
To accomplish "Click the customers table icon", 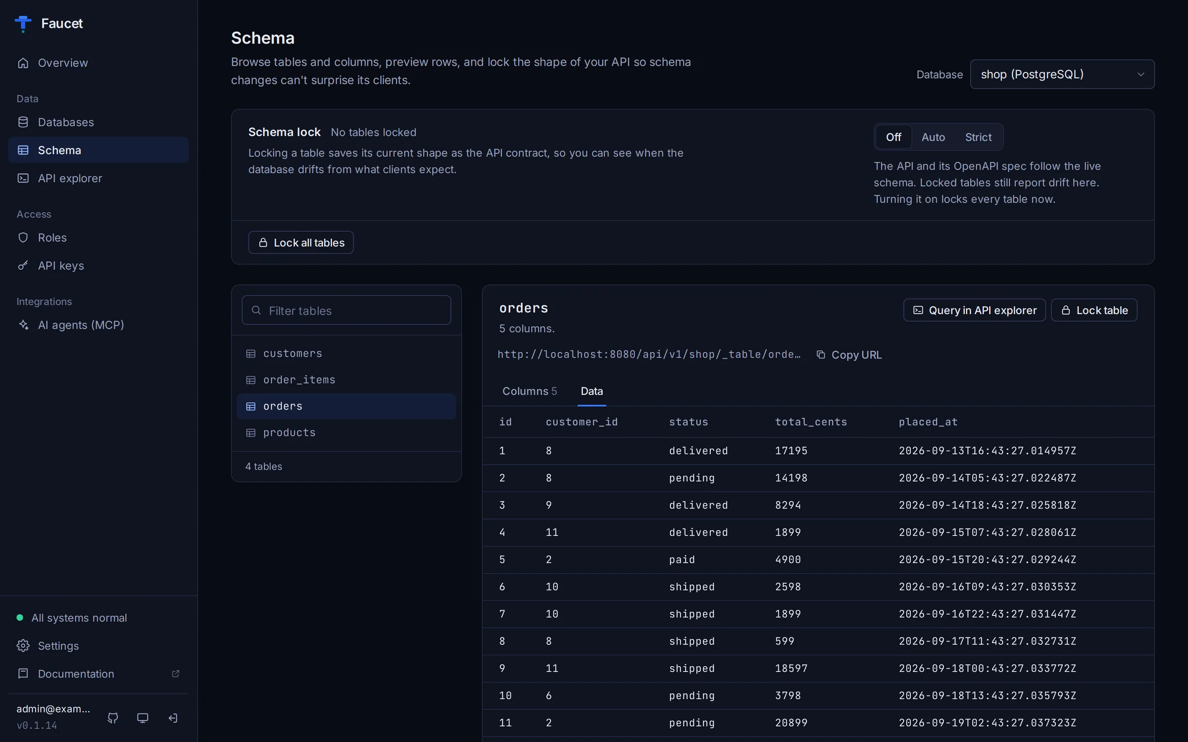I will pos(251,354).
